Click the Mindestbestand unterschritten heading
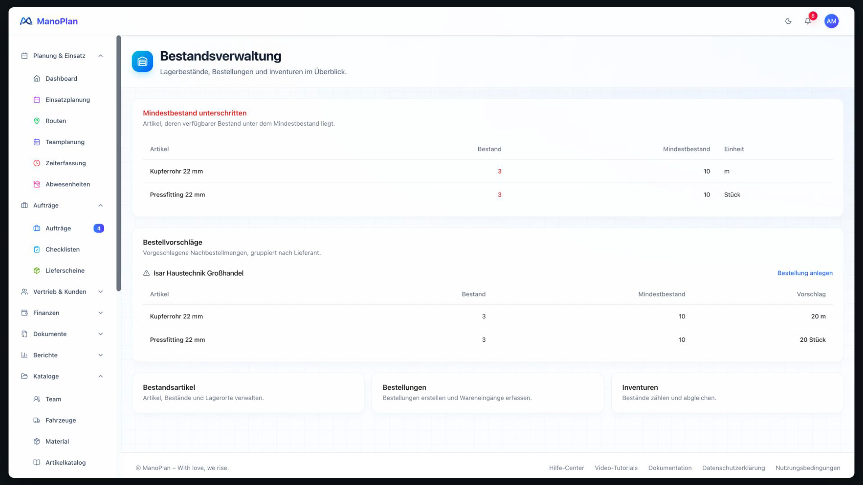863x485 pixels. tap(195, 113)
